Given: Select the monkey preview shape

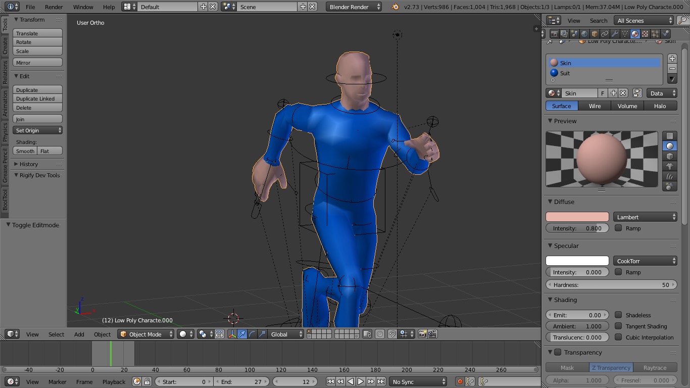Looking at the screenshot, I should (670, 166).
